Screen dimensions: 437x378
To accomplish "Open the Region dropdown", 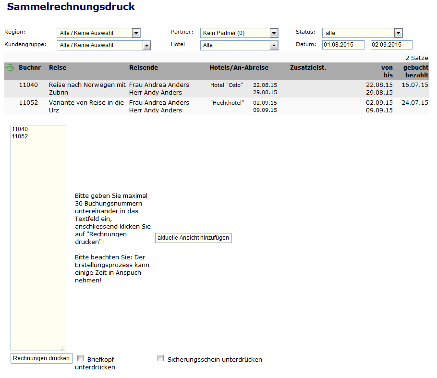I will click(136, 33).
